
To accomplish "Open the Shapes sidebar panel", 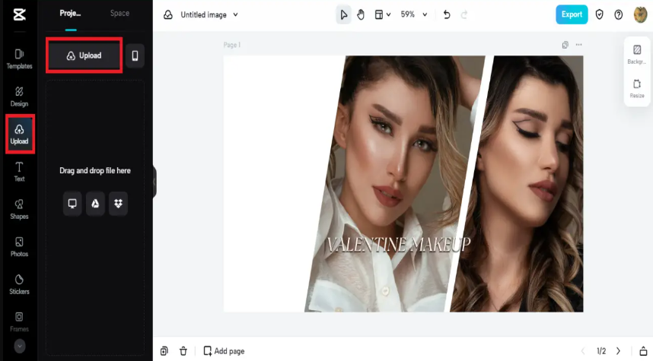I will pos(19,209).
